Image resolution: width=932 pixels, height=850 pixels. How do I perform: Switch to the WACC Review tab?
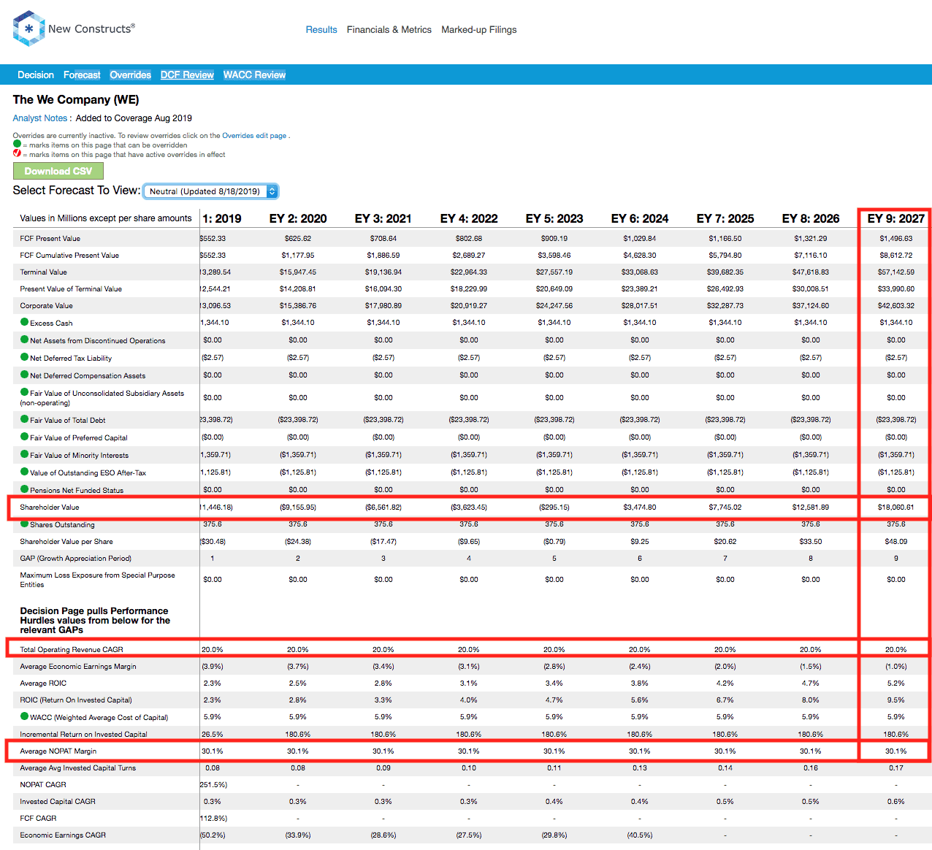coord(254,75)
